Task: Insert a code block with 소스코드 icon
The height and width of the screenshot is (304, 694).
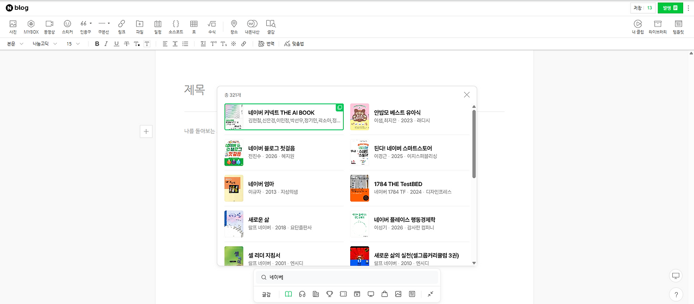Action: coord(176,27)
